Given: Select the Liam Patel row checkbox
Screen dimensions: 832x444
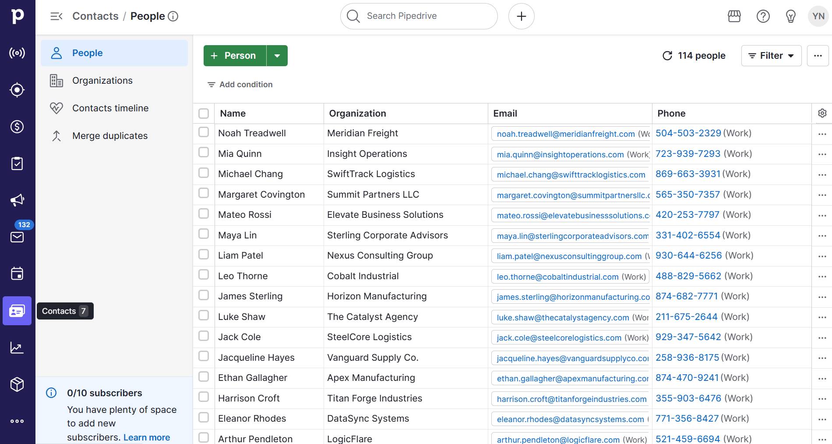Looking at the screenshot, I should point(204,254).
